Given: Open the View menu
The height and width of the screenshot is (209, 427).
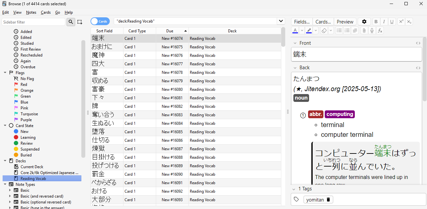Looking at the screenshot, I should (17, 12).
